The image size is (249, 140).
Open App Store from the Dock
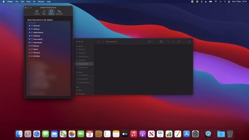[187, 134]
